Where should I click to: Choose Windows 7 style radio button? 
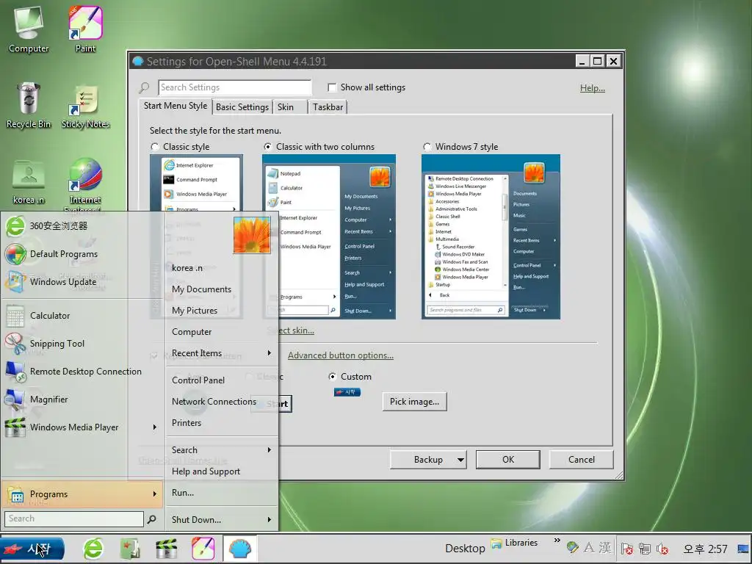coord(427,147)
